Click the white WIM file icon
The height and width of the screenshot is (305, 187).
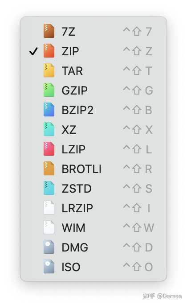pos(49,227)
